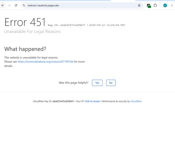The image size is (175, 161).
Task: Click 'Was this page helpful?' text
Action: [x=73, y=83]
